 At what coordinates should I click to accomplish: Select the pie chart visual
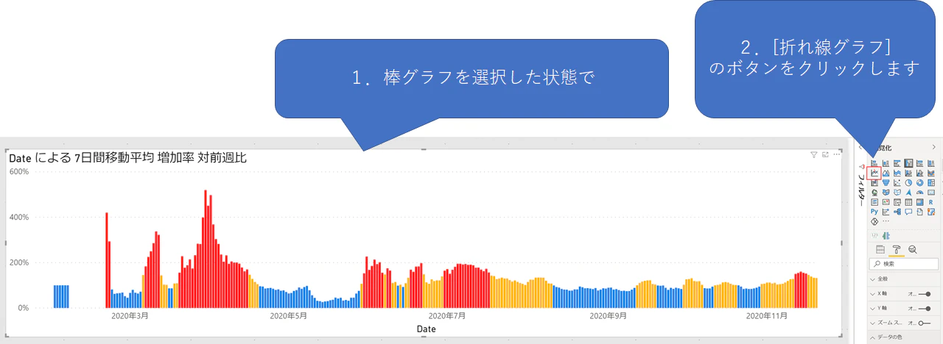[908, 182]
